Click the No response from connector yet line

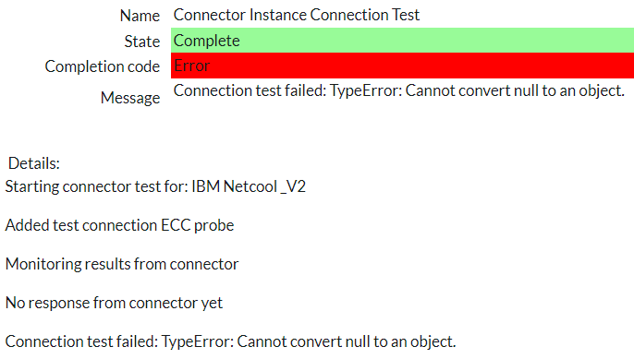tap(114, 303)
